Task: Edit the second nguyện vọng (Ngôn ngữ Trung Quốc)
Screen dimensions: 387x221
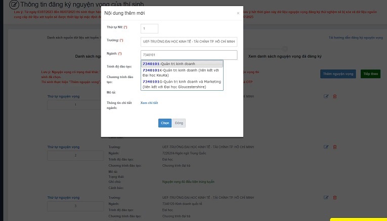Action: tap(326, 147)
